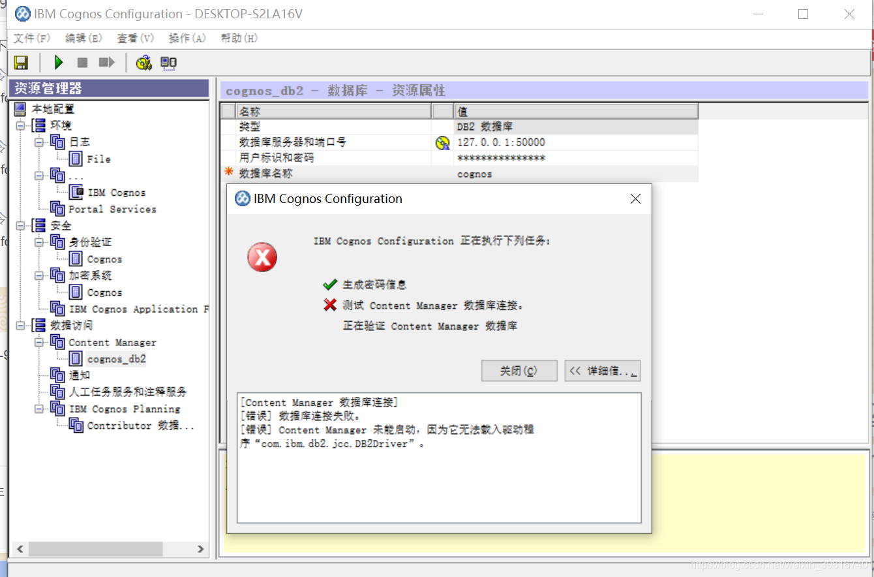874x577 pixels.
Task: Select Portal Services in the tree
Action: pos(112,209)
